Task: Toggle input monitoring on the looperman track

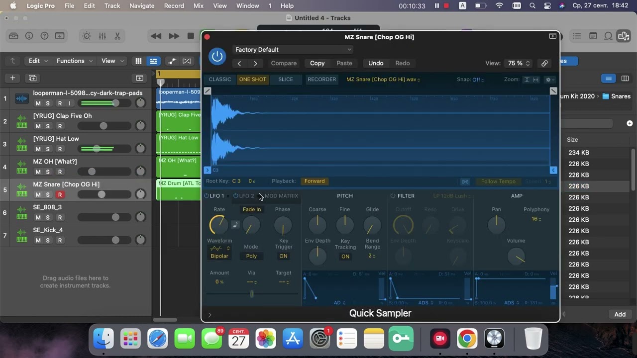Action: coord(70,103)
